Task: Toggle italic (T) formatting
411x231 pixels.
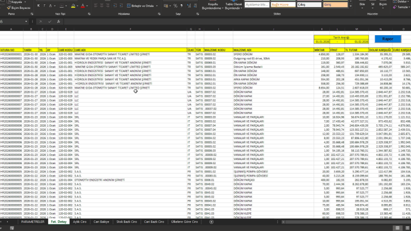Action: [x=44, y=5]
